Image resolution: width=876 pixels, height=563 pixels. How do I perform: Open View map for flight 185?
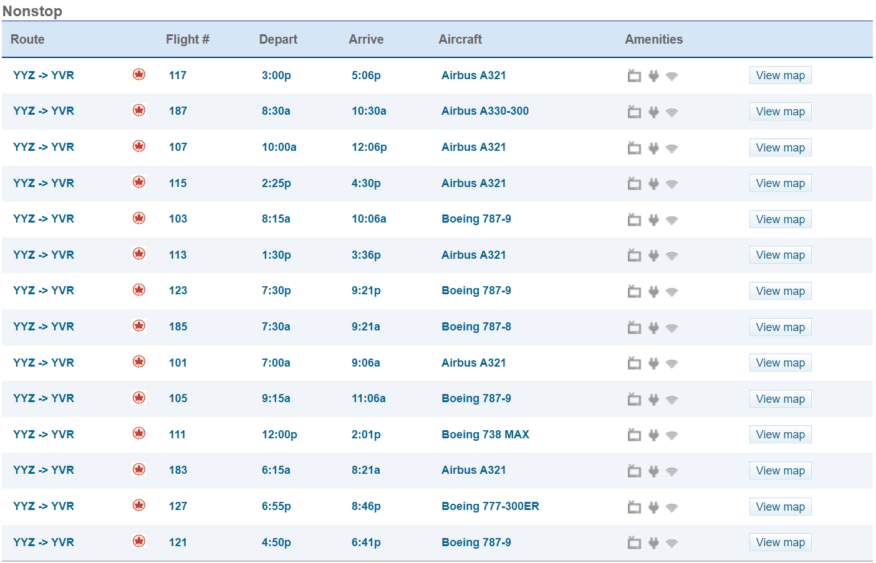point(780,327)
